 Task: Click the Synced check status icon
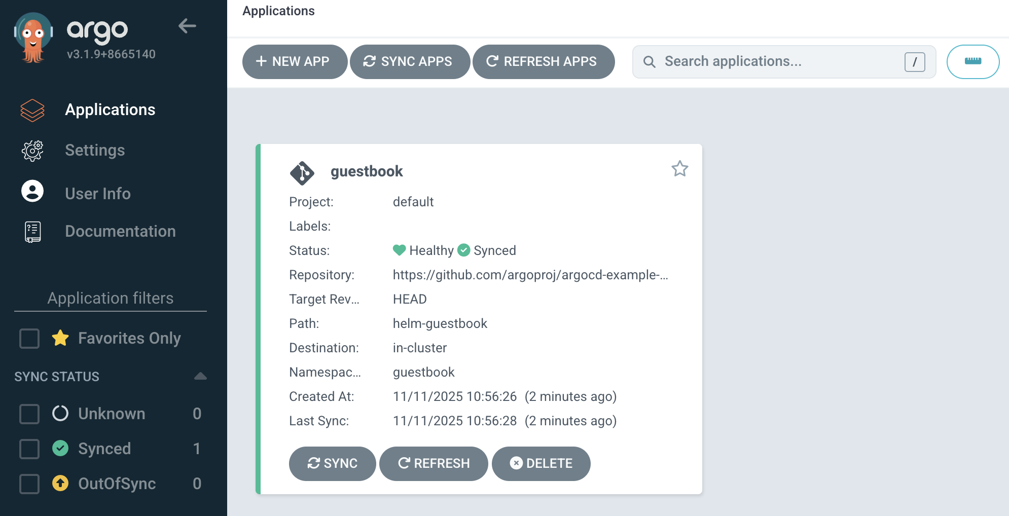pos(464,250)
